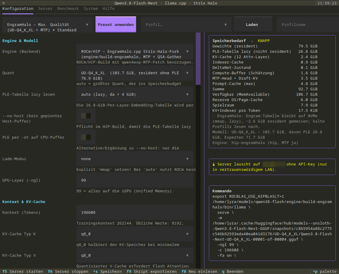339x274 pixels.
Task: Click the Speicherbedarf heading
Action: (229, 41)
